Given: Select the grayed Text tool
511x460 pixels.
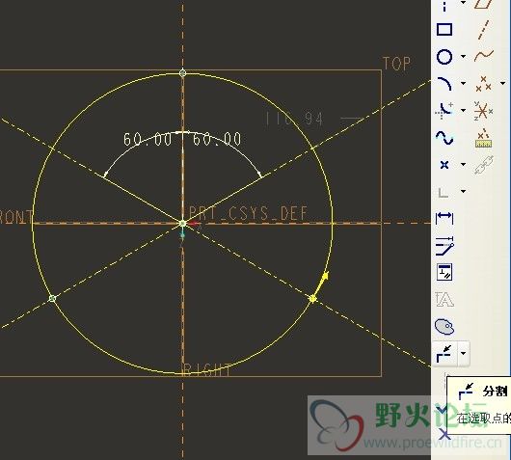Looking at the screenshot, I should click(444, 299).
